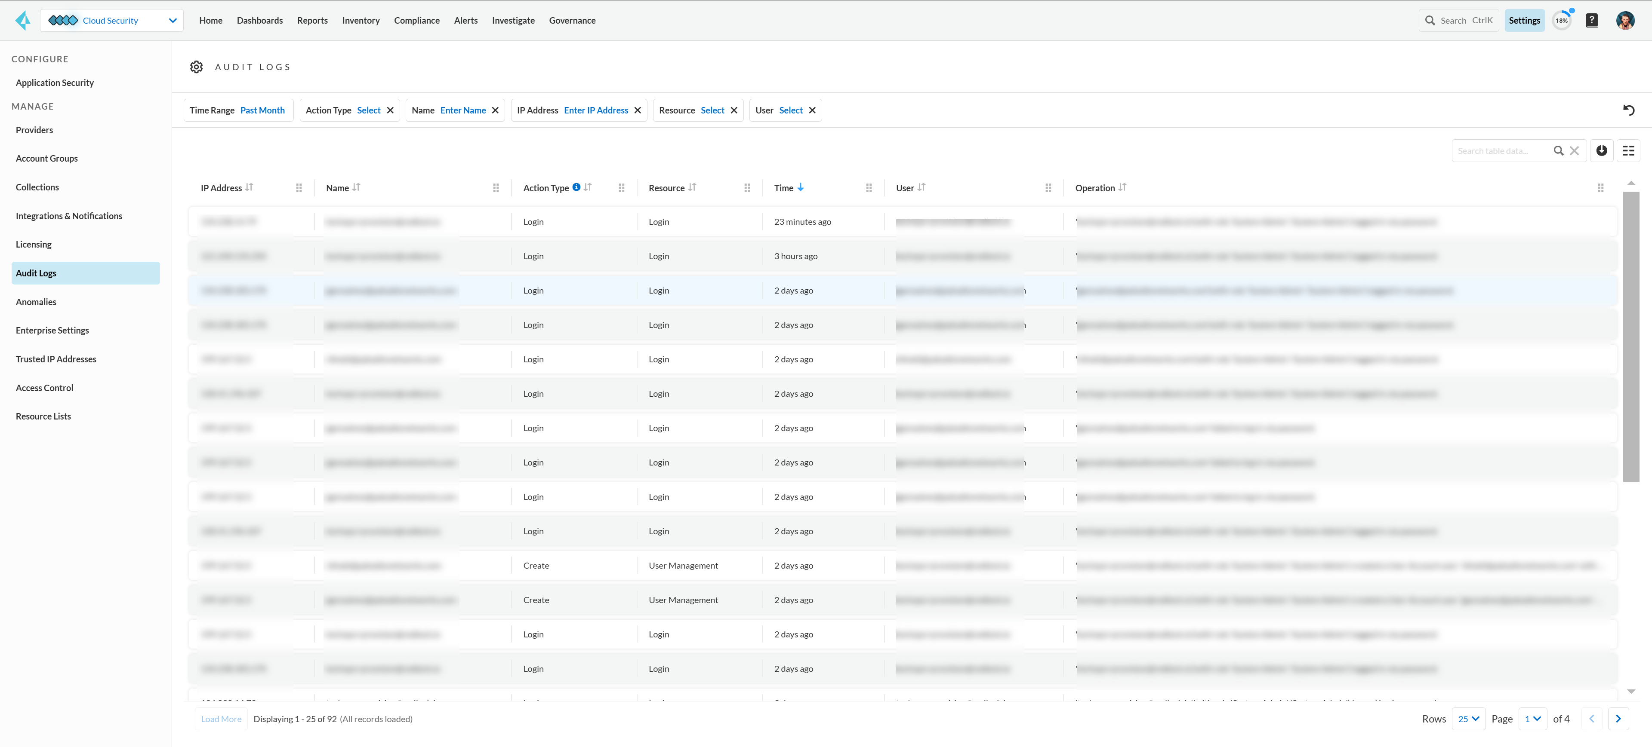Remove the IP Address filter
The width and height of the screenshot is (1652, 747).
point(638,110)
